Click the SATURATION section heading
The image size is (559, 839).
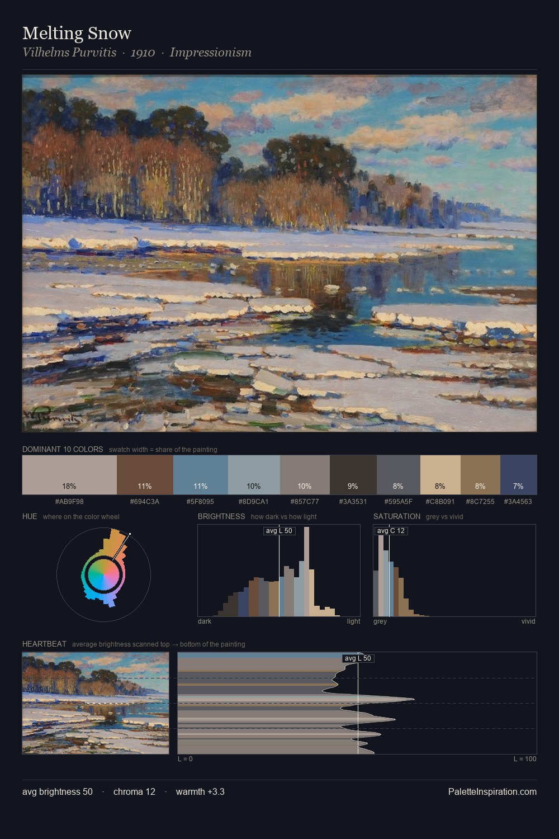click(x=397, y=516)
